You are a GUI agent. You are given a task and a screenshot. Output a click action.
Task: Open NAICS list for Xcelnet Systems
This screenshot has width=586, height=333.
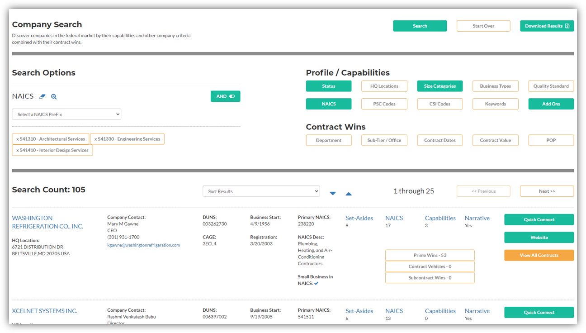coord(394,311)
